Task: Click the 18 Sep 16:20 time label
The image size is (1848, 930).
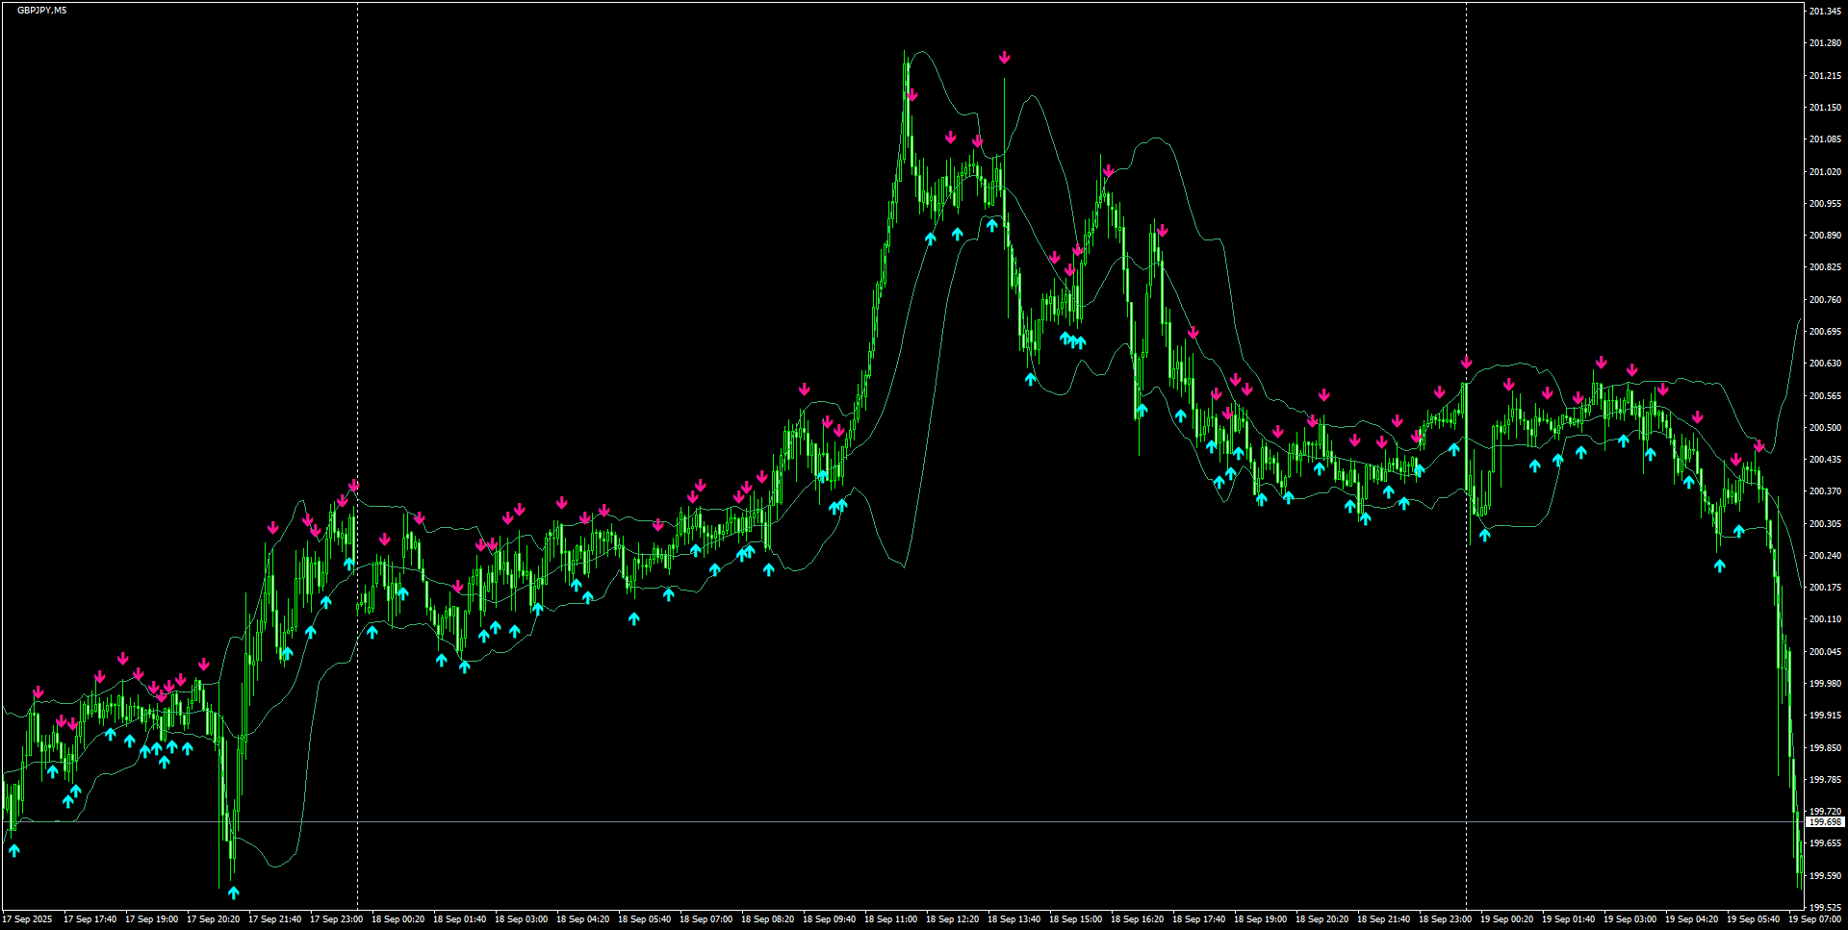Action: tap(1137, 919)
